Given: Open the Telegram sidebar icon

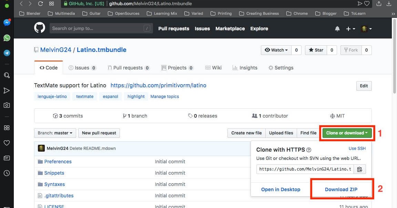Looking at the screenshot, I should (7, 53).
